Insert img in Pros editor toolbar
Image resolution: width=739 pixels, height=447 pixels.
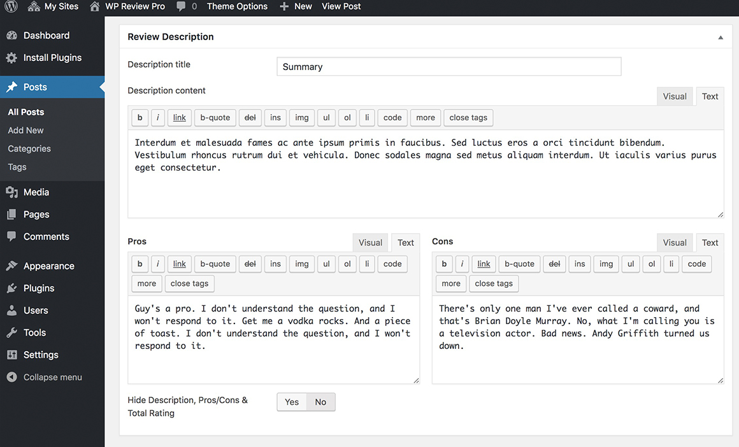pyautogui.click(x=301, y=264)
